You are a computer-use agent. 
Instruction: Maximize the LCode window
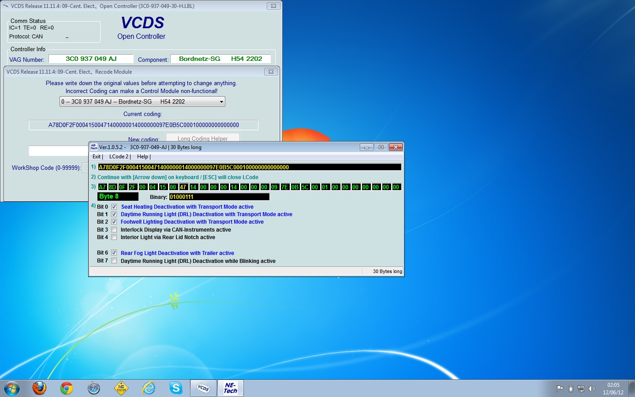point(381,147)
